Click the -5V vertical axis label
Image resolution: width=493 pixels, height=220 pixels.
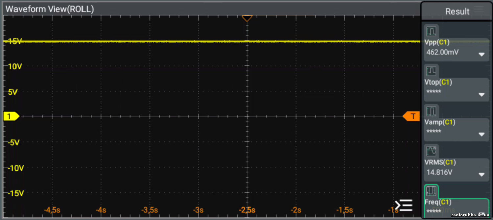tap(14, 143)
